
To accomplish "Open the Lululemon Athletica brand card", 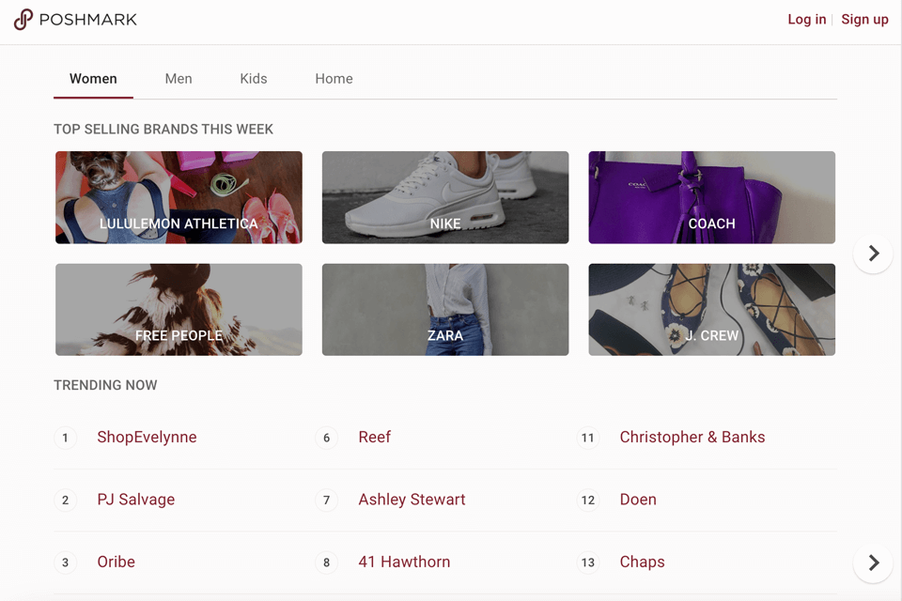I will 179,197.
